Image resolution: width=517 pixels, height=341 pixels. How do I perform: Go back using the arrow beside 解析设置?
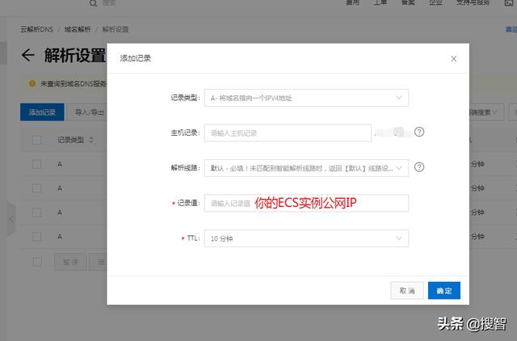(28, 55)
